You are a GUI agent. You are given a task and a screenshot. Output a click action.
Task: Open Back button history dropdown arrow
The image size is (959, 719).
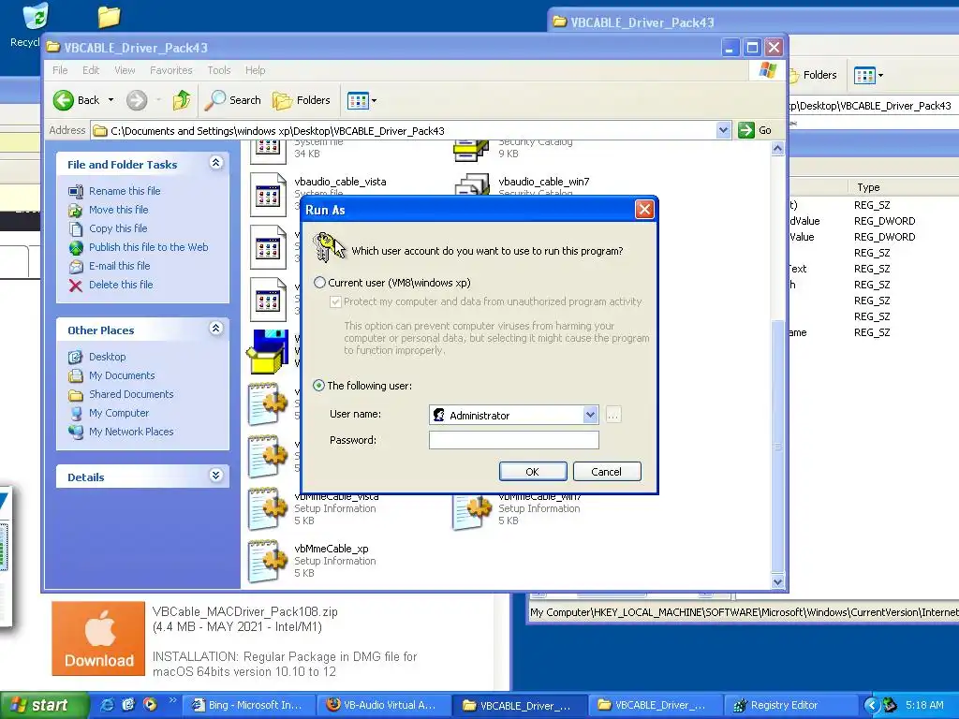111,100
